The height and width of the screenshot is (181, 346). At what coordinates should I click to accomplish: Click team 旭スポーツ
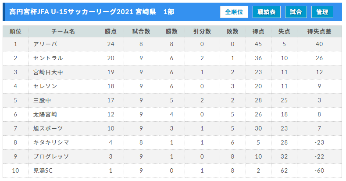(x=48, y=128)
